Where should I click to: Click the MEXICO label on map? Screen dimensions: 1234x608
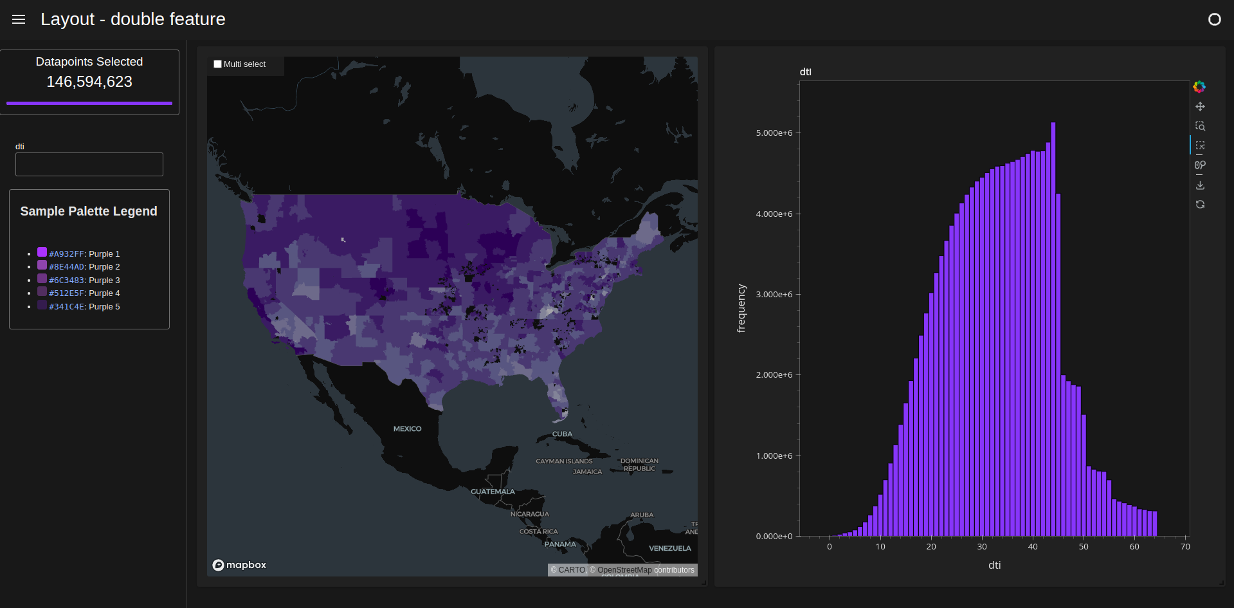[407, 428]
